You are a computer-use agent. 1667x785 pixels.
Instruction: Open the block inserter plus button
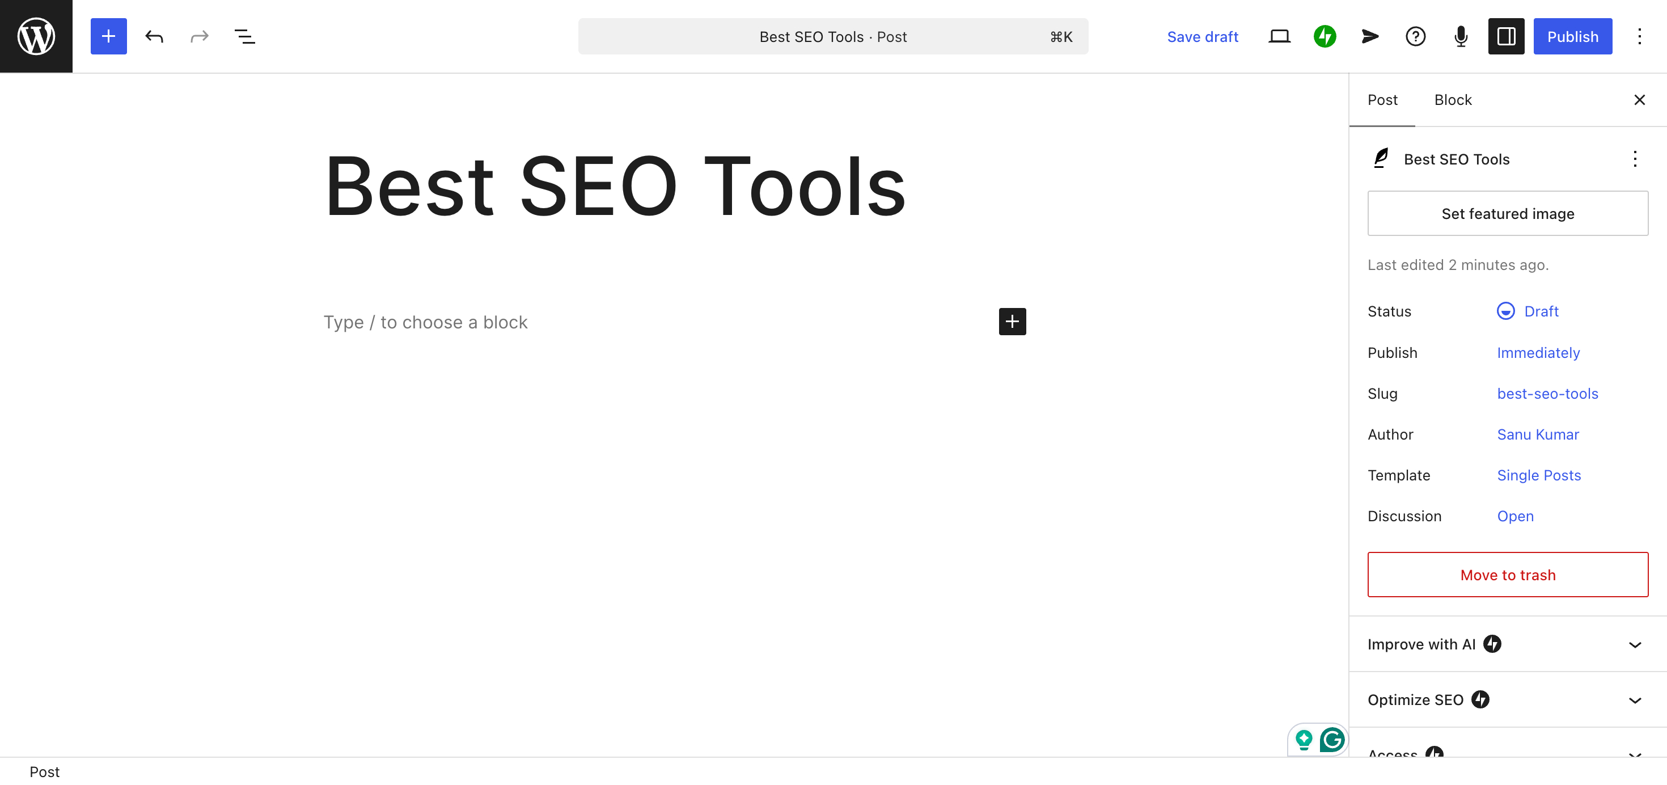click(x=109, y=36)
